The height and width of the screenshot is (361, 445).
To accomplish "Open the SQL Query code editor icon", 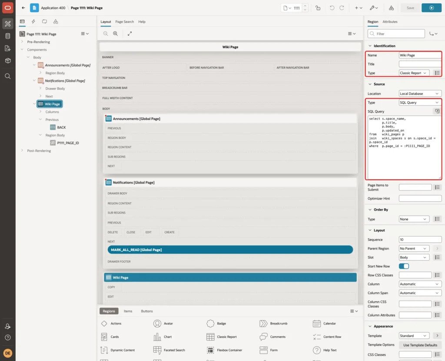I will 437,112.
